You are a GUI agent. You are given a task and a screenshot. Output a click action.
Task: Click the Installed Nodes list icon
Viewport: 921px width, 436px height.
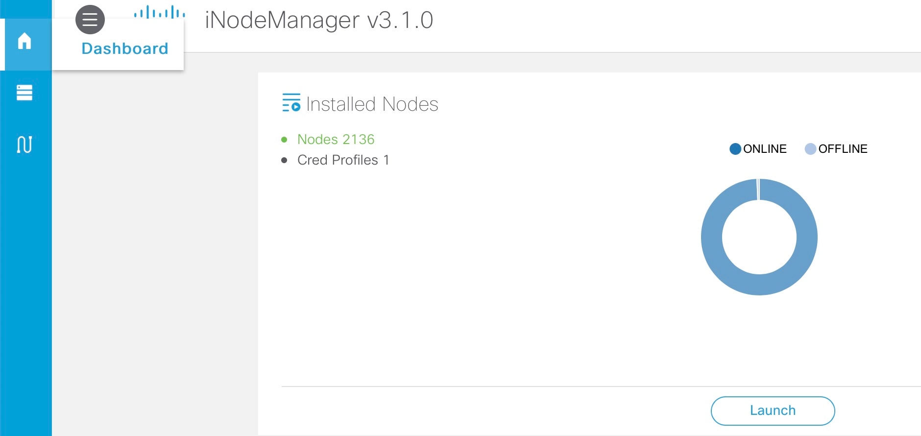[x=291, y=102]
